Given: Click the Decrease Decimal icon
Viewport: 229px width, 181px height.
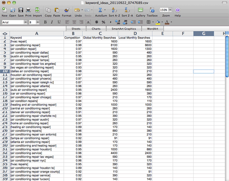Looking at the screenshot, I should point(125,22).
